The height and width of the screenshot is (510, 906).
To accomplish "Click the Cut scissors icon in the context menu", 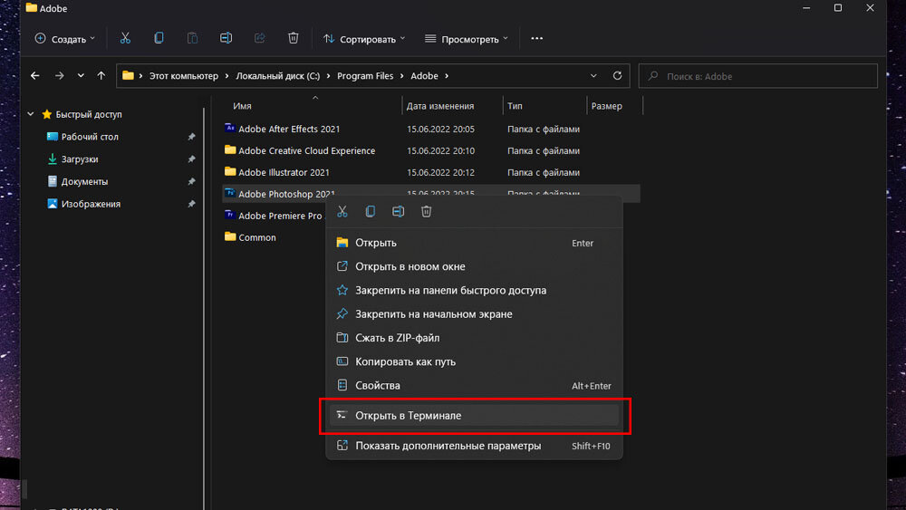I will [342, 211].
